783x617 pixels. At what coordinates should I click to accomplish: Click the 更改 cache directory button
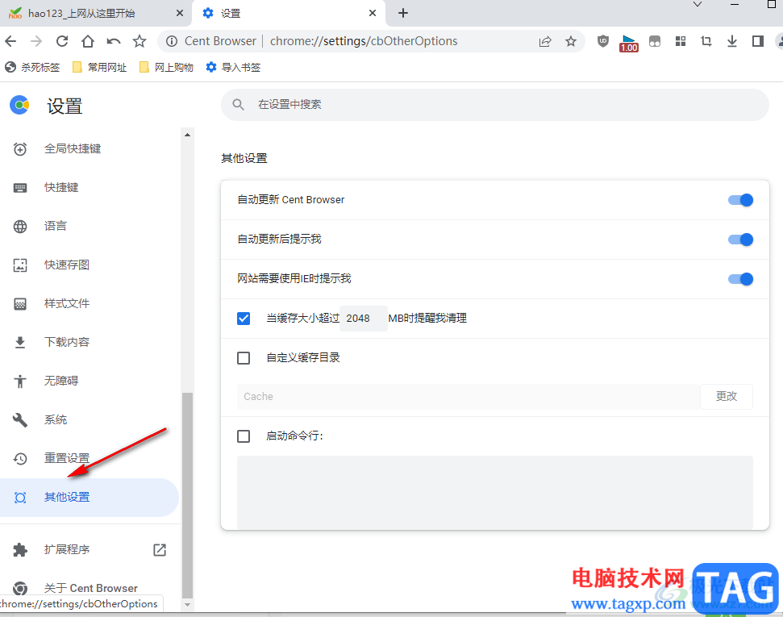[726, 396]
